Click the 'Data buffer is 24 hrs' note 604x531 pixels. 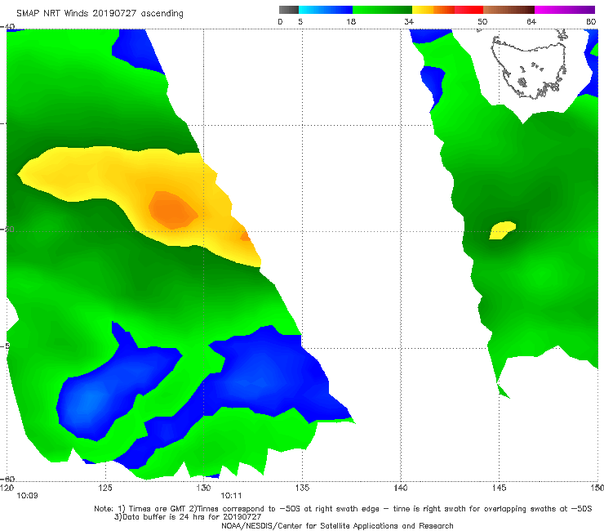(x=188, y=517)
